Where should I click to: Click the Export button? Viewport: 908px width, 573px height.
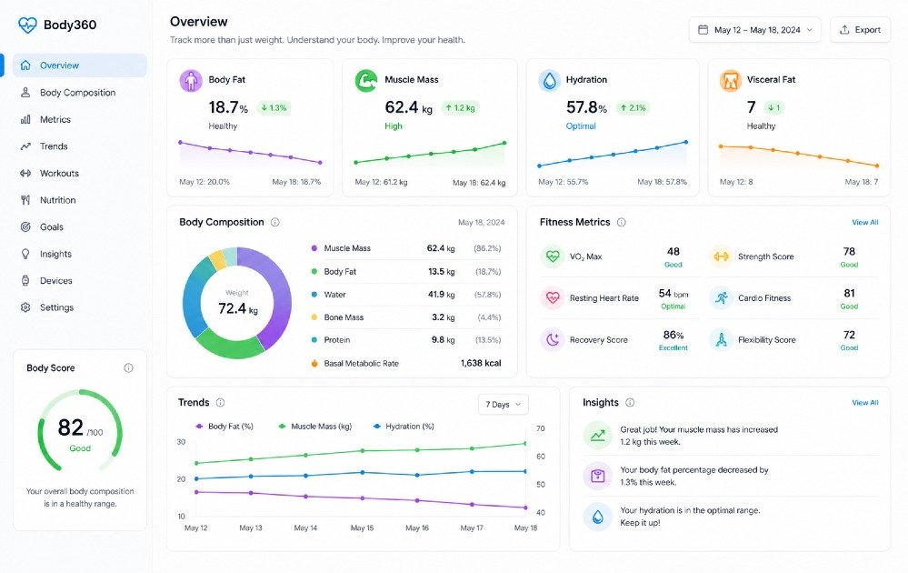pyautogui.click(x=860, y=29)
